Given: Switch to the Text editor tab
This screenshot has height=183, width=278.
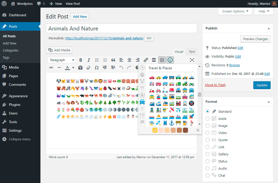Looking at the screenshot, I should [x=192, y=51].
